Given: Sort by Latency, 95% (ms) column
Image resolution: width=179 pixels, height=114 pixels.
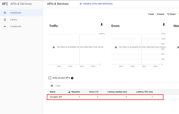Looking at the screenshot, I should 144,92.
